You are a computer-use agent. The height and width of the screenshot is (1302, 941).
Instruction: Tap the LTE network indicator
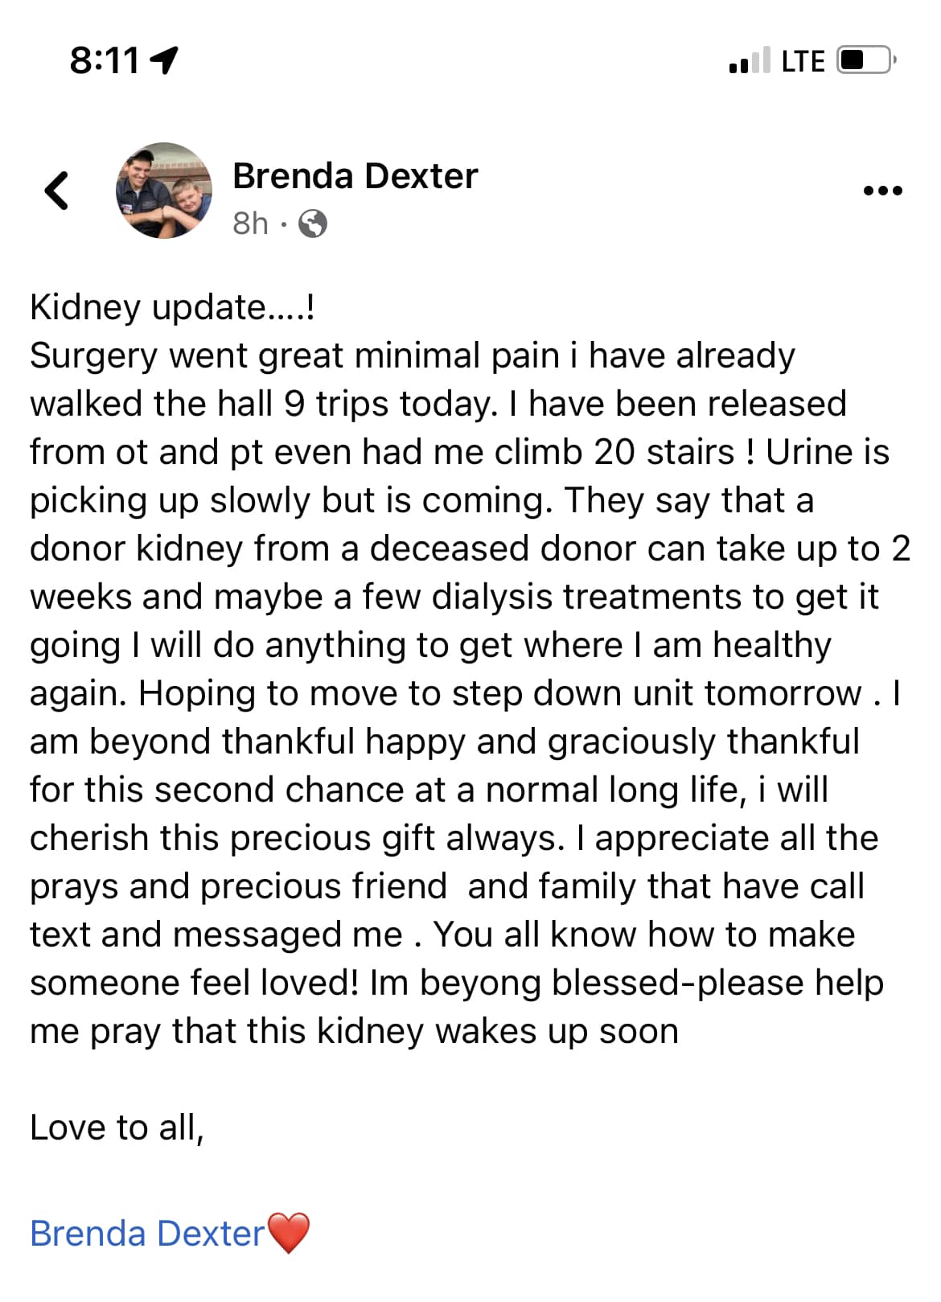pyautogui.click(x=803, y=61)
